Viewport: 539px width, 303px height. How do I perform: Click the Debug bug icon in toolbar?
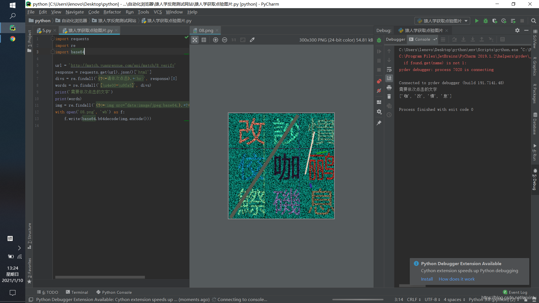pyautogui.click(x=486, y=21)
